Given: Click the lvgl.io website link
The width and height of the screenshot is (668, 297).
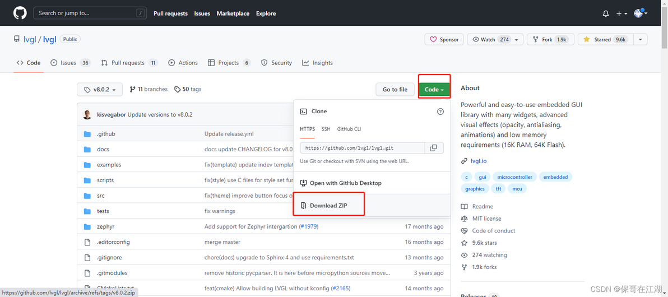Looking at the screenshot, I should click(x=478, y=161).
